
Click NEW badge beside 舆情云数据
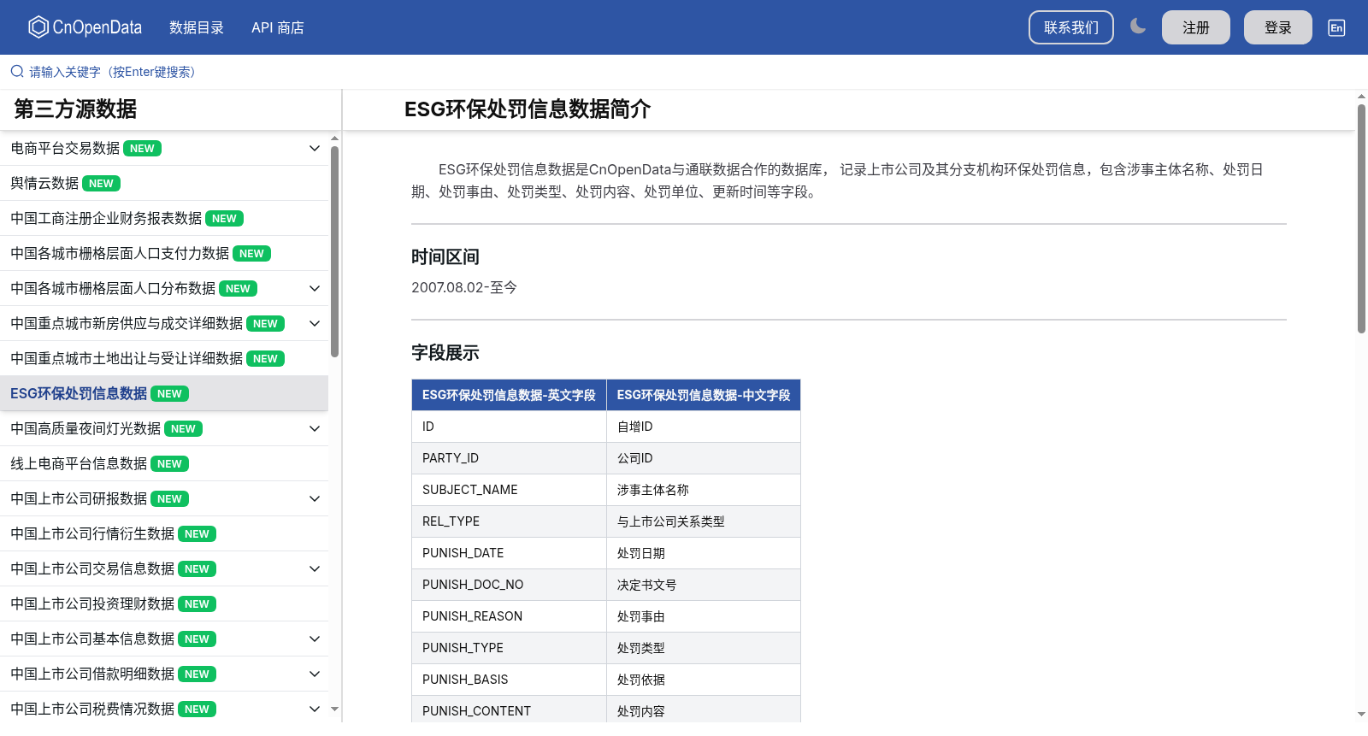(x=101, y=184)
